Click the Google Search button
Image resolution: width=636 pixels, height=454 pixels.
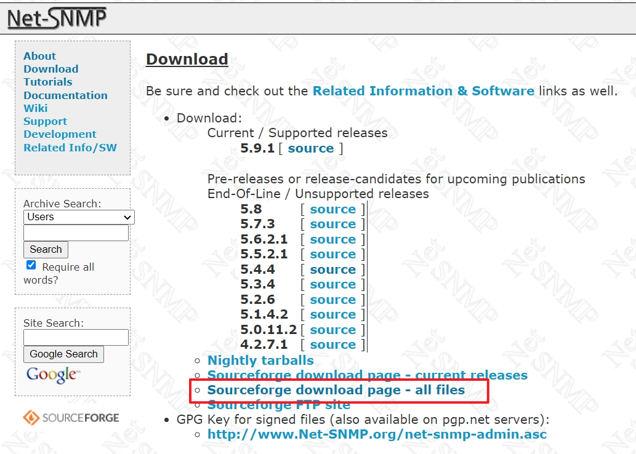tap(63, 354)
